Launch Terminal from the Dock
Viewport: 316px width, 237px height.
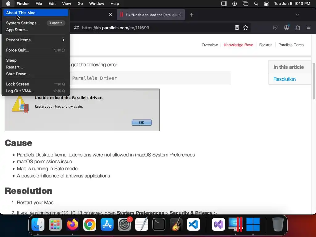159,224
